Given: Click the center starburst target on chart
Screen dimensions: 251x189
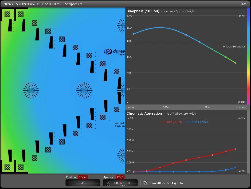Looking at the screenshot, I should pos(84,90).
